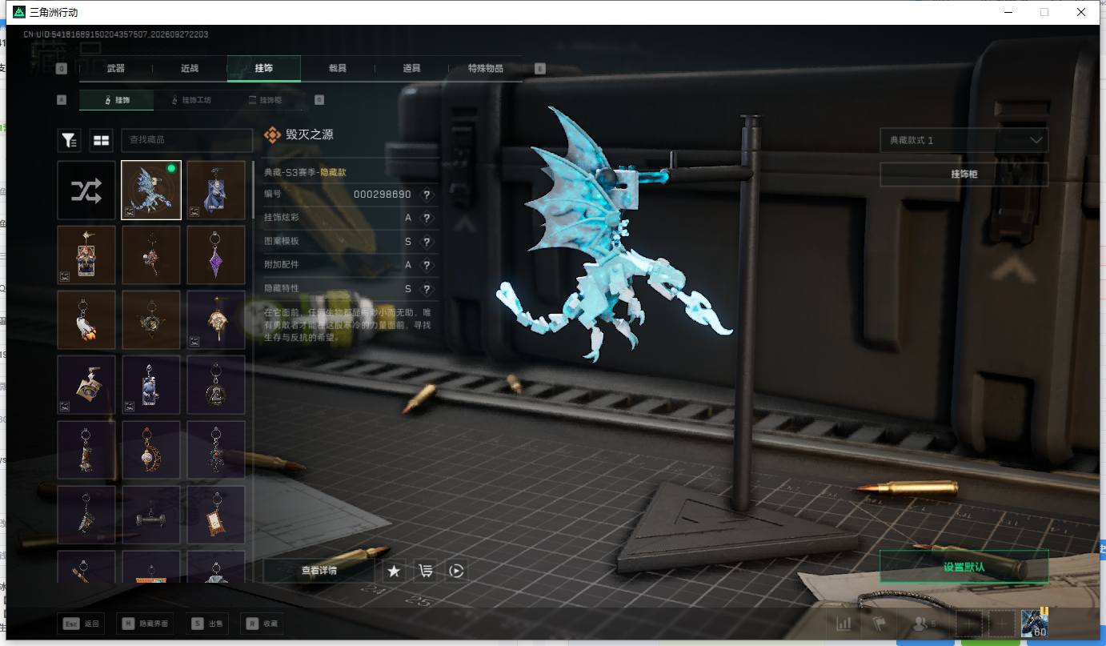Click the charm list scrollbar

[x=254, y=189]
